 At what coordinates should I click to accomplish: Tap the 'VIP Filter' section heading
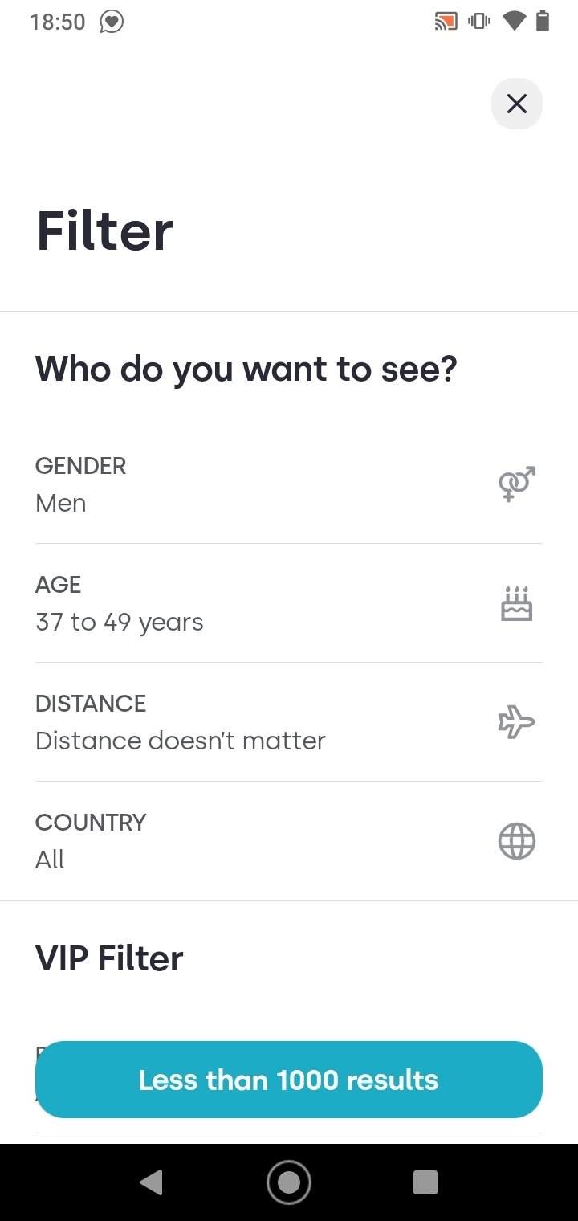pos(109,958)
